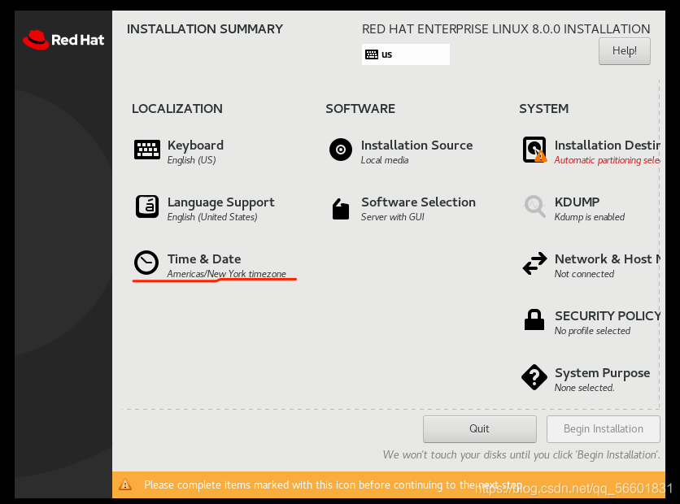Click the KDUMP magnifier icon
The width and height of the screenshot is (680, 504).
pos(534,206)
